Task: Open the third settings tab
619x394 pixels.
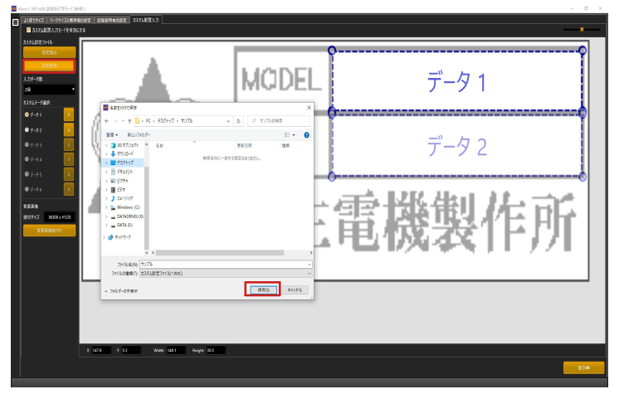Action: [112, 20]
